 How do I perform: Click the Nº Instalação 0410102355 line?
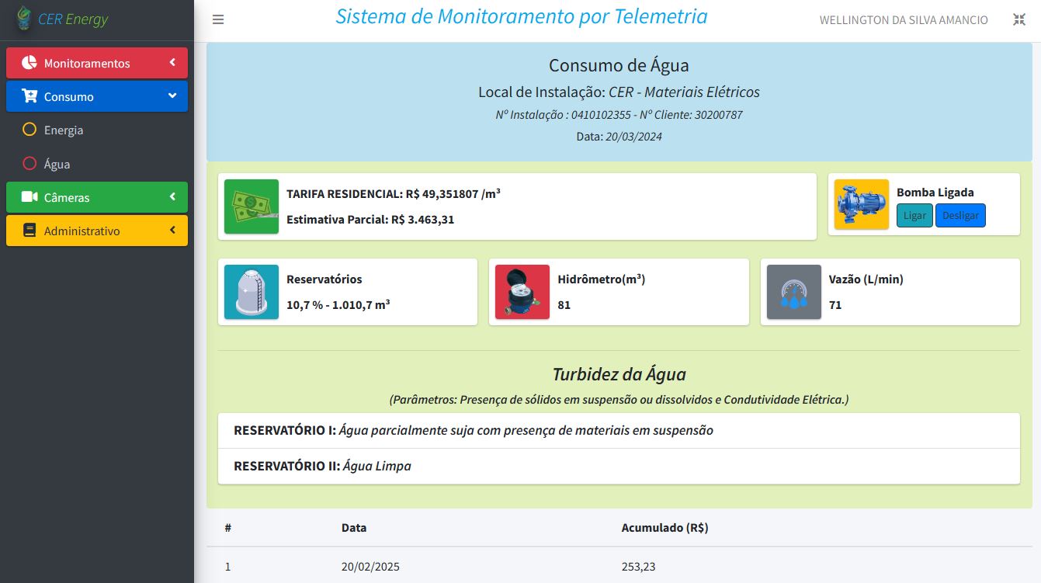click(x=619, y=115)
